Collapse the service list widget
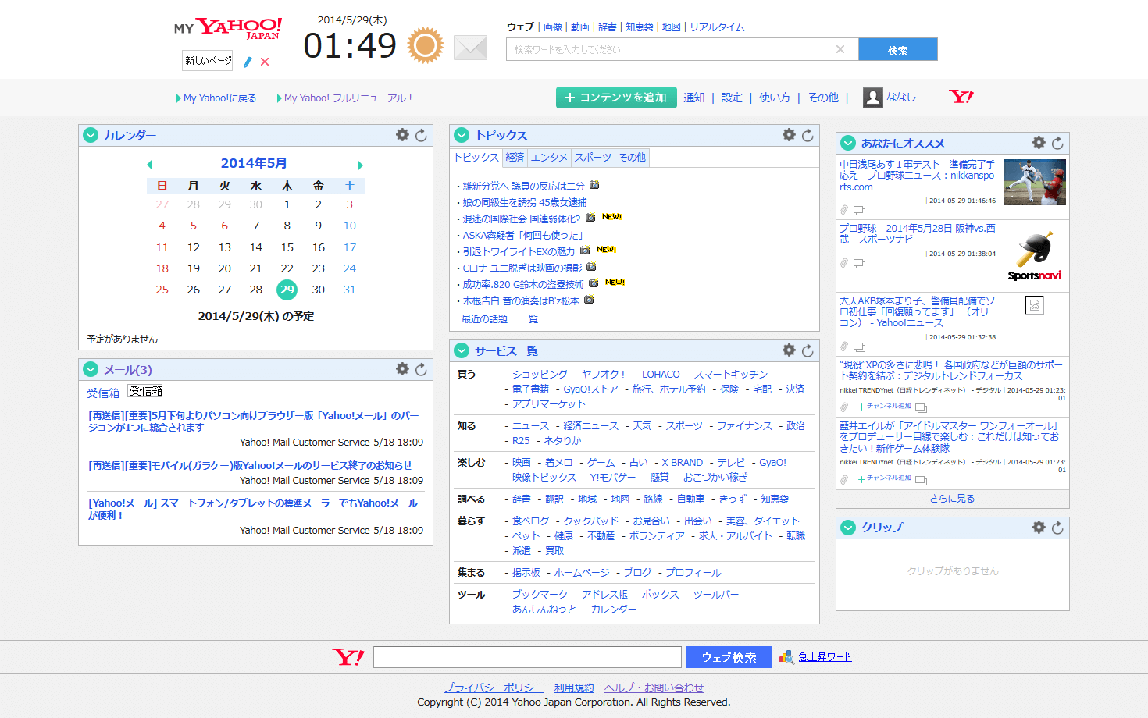 pos(462,350)
